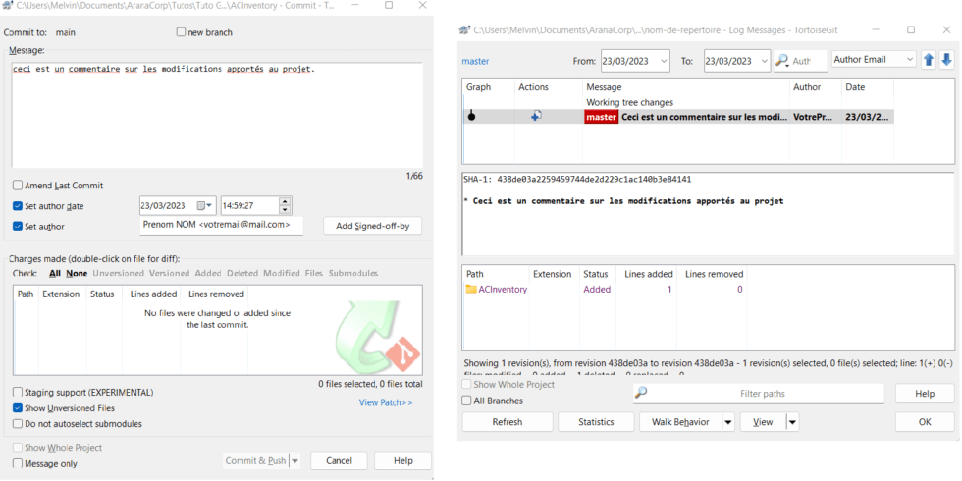Click Statistics button
Image resolution: width=962 pixels, height=481 pixels.
tap(596, 422)
